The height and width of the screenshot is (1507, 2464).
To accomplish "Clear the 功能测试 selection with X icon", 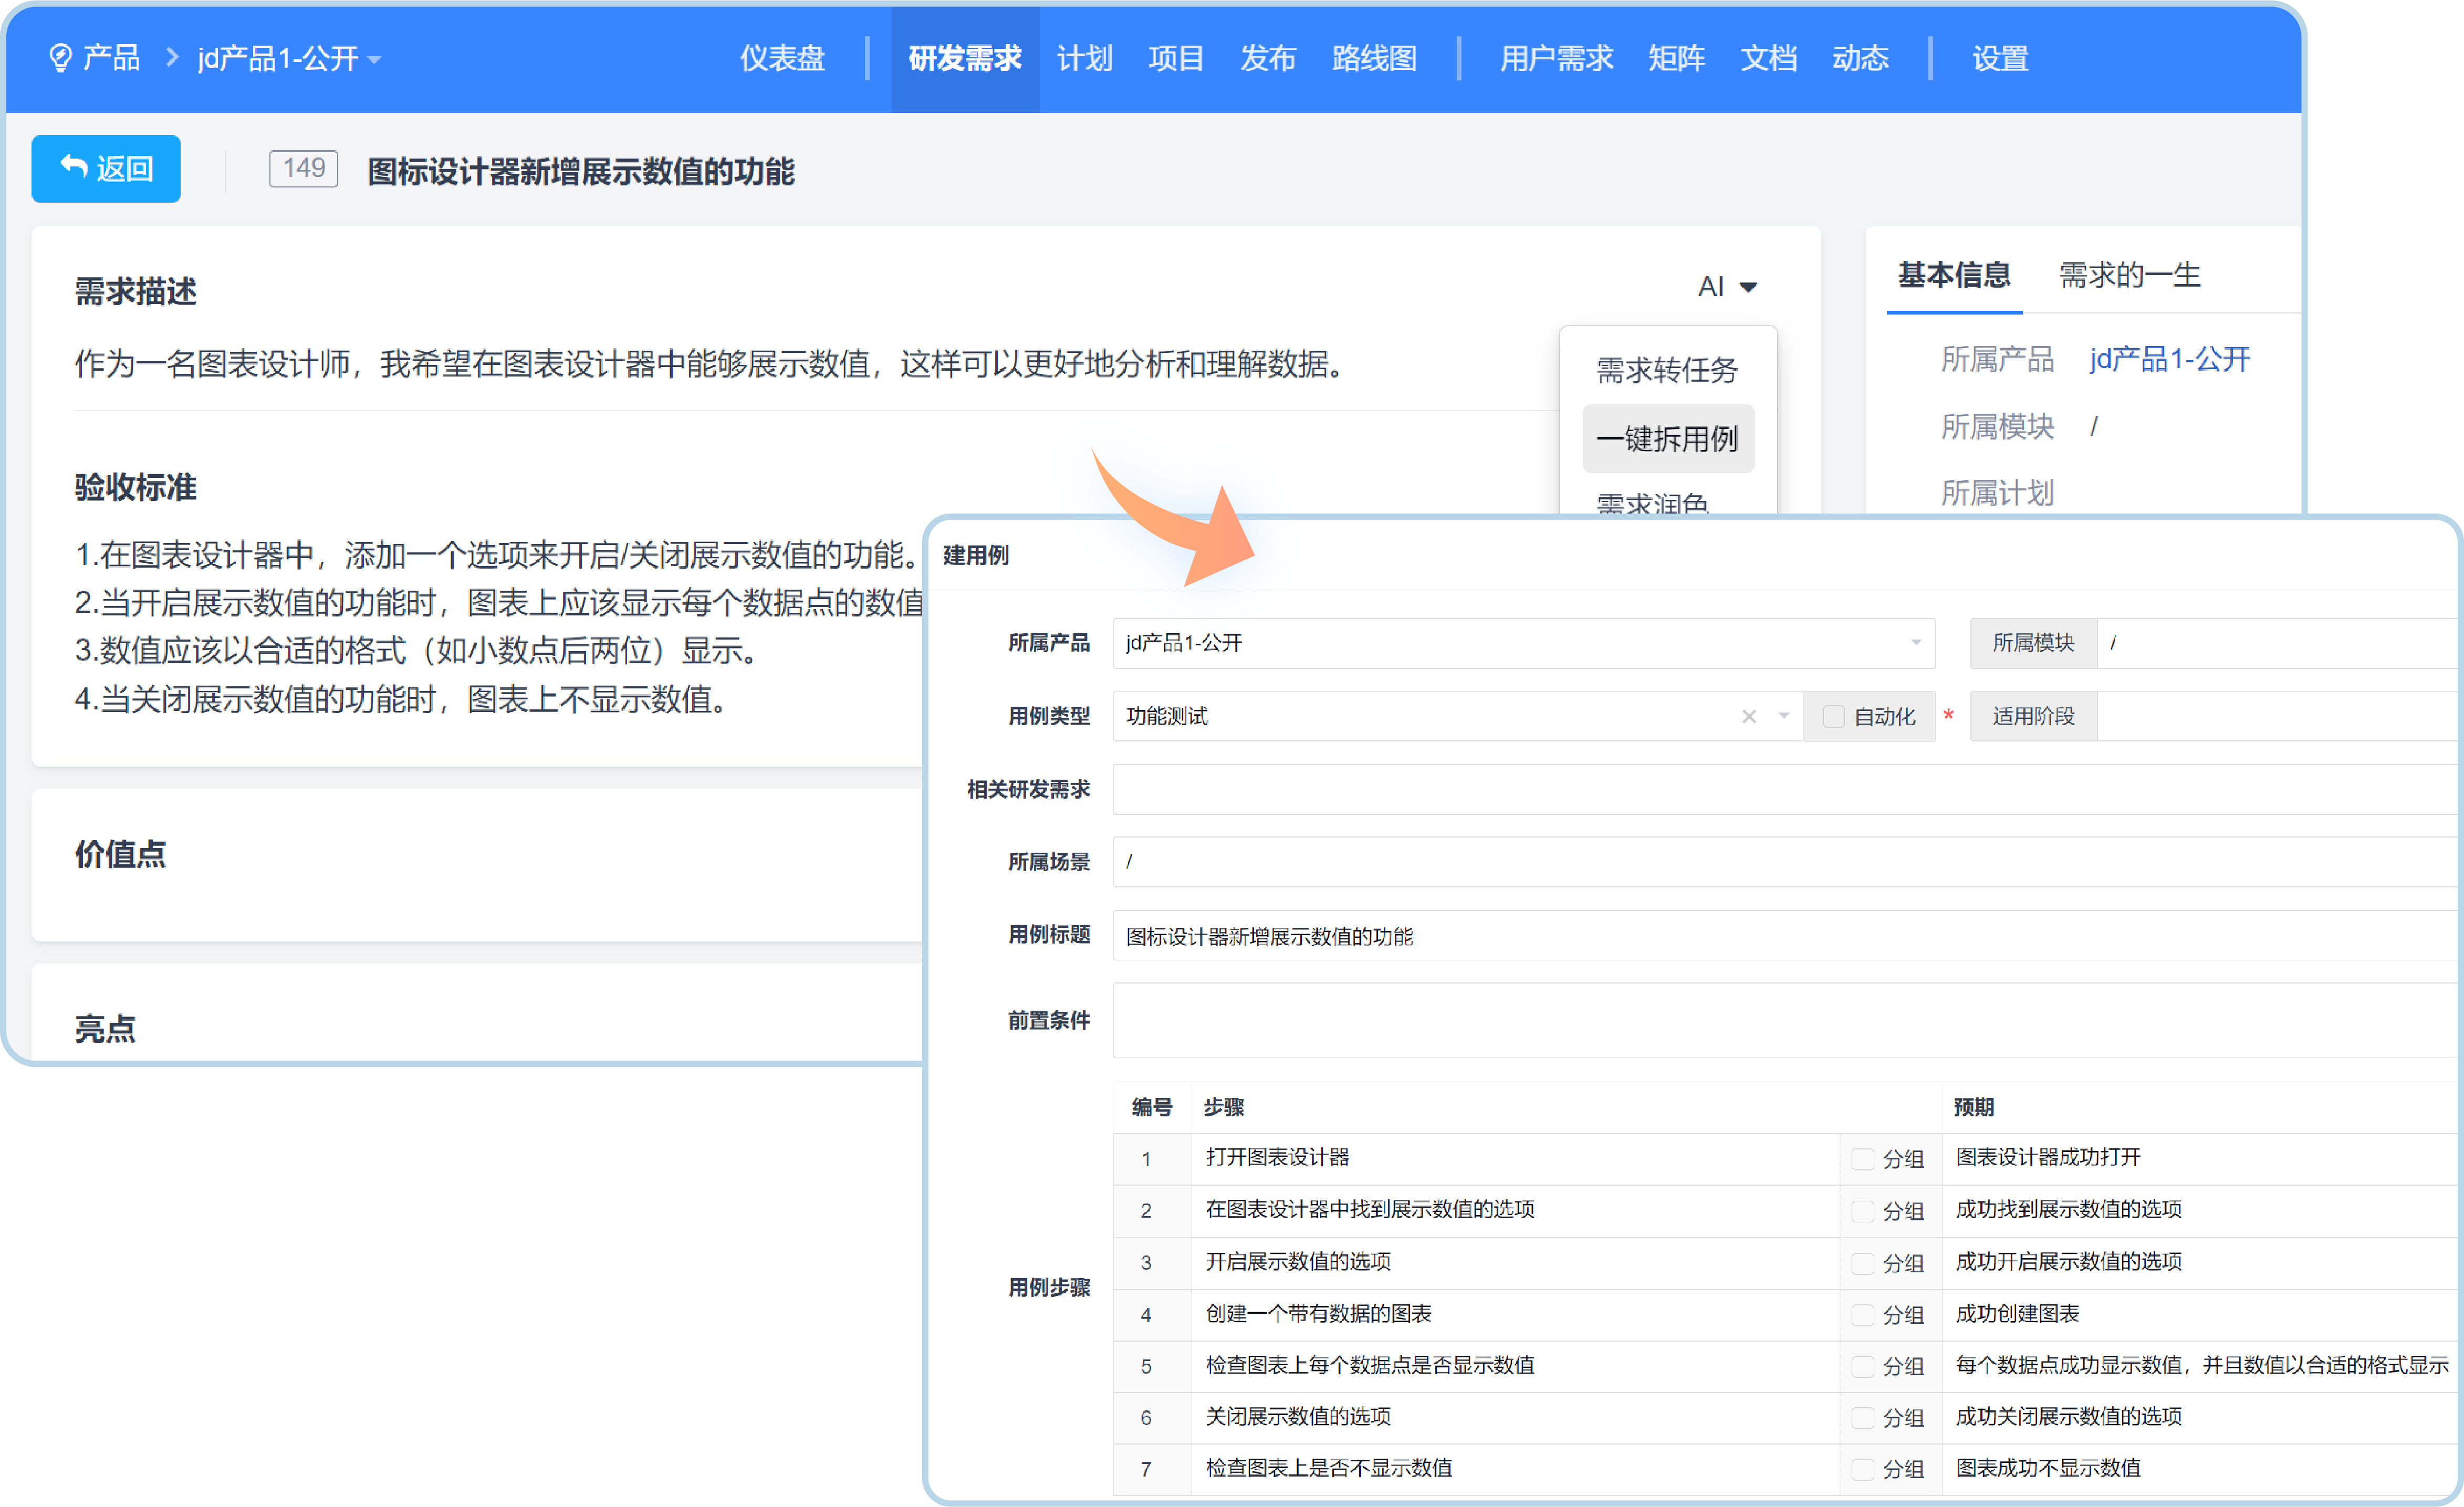I will click(x=1748, y=716).
